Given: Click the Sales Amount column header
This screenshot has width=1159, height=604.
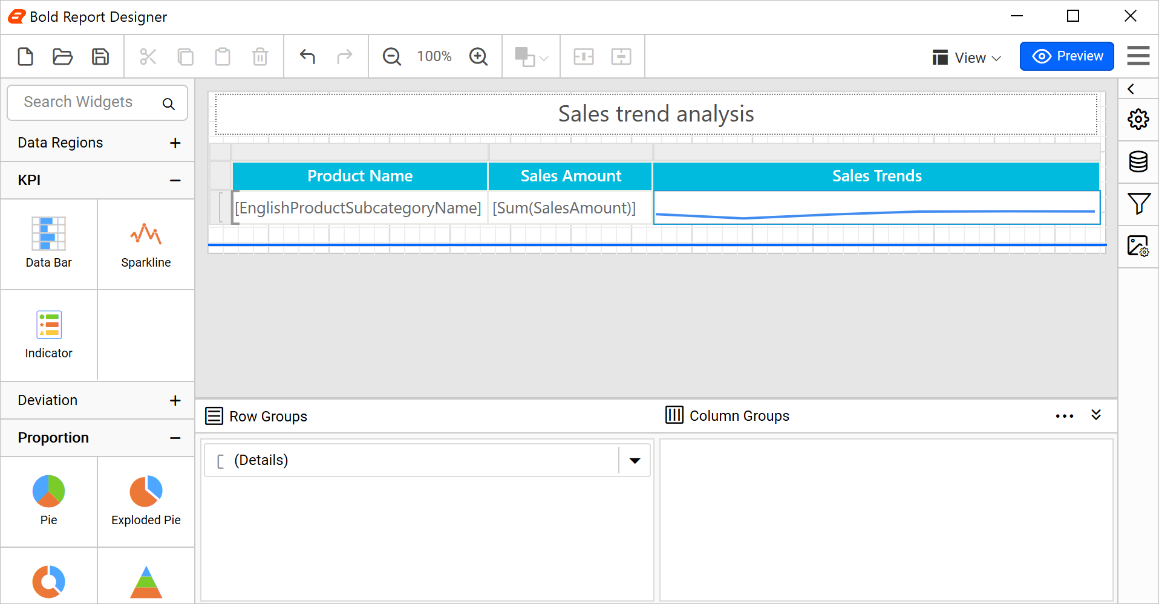Looking at the screenshot, I should 570,176.
